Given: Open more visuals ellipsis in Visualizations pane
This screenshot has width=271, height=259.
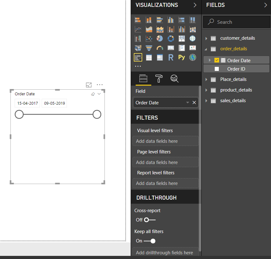Looking at the screenshot, I should coord(138,66).
